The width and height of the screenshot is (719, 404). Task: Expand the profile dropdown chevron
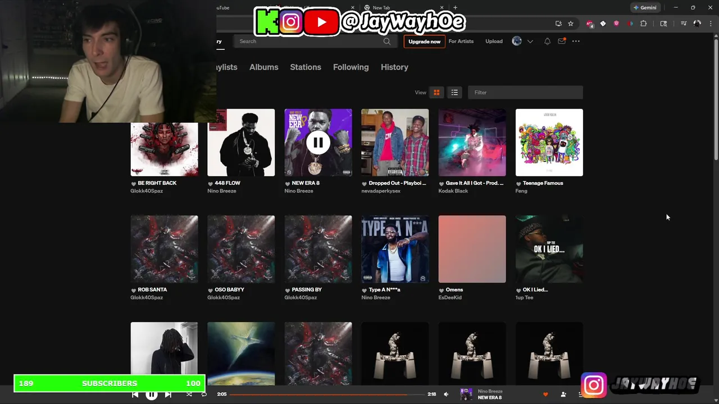pyautogui.click(x=530, y=42)
